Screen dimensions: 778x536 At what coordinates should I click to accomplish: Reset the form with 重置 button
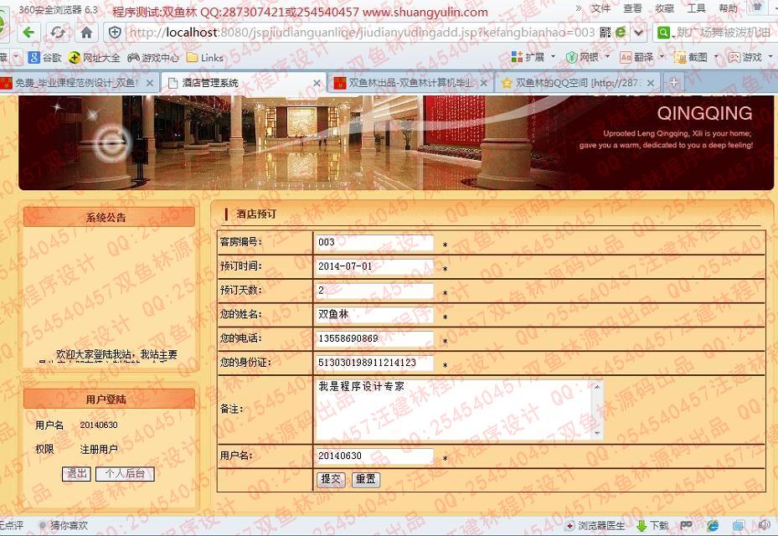366,479
